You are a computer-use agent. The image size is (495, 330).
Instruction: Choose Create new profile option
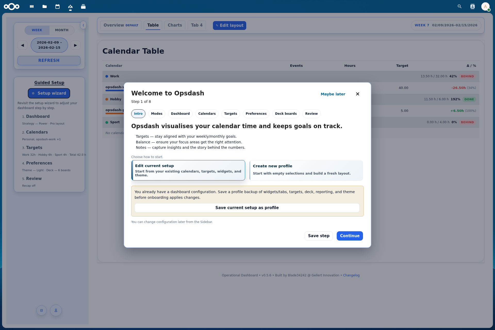[x=306, y=170]
